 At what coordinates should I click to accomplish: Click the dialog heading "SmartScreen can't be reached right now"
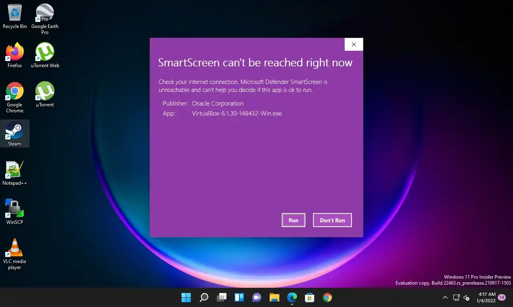coord(255,62)
